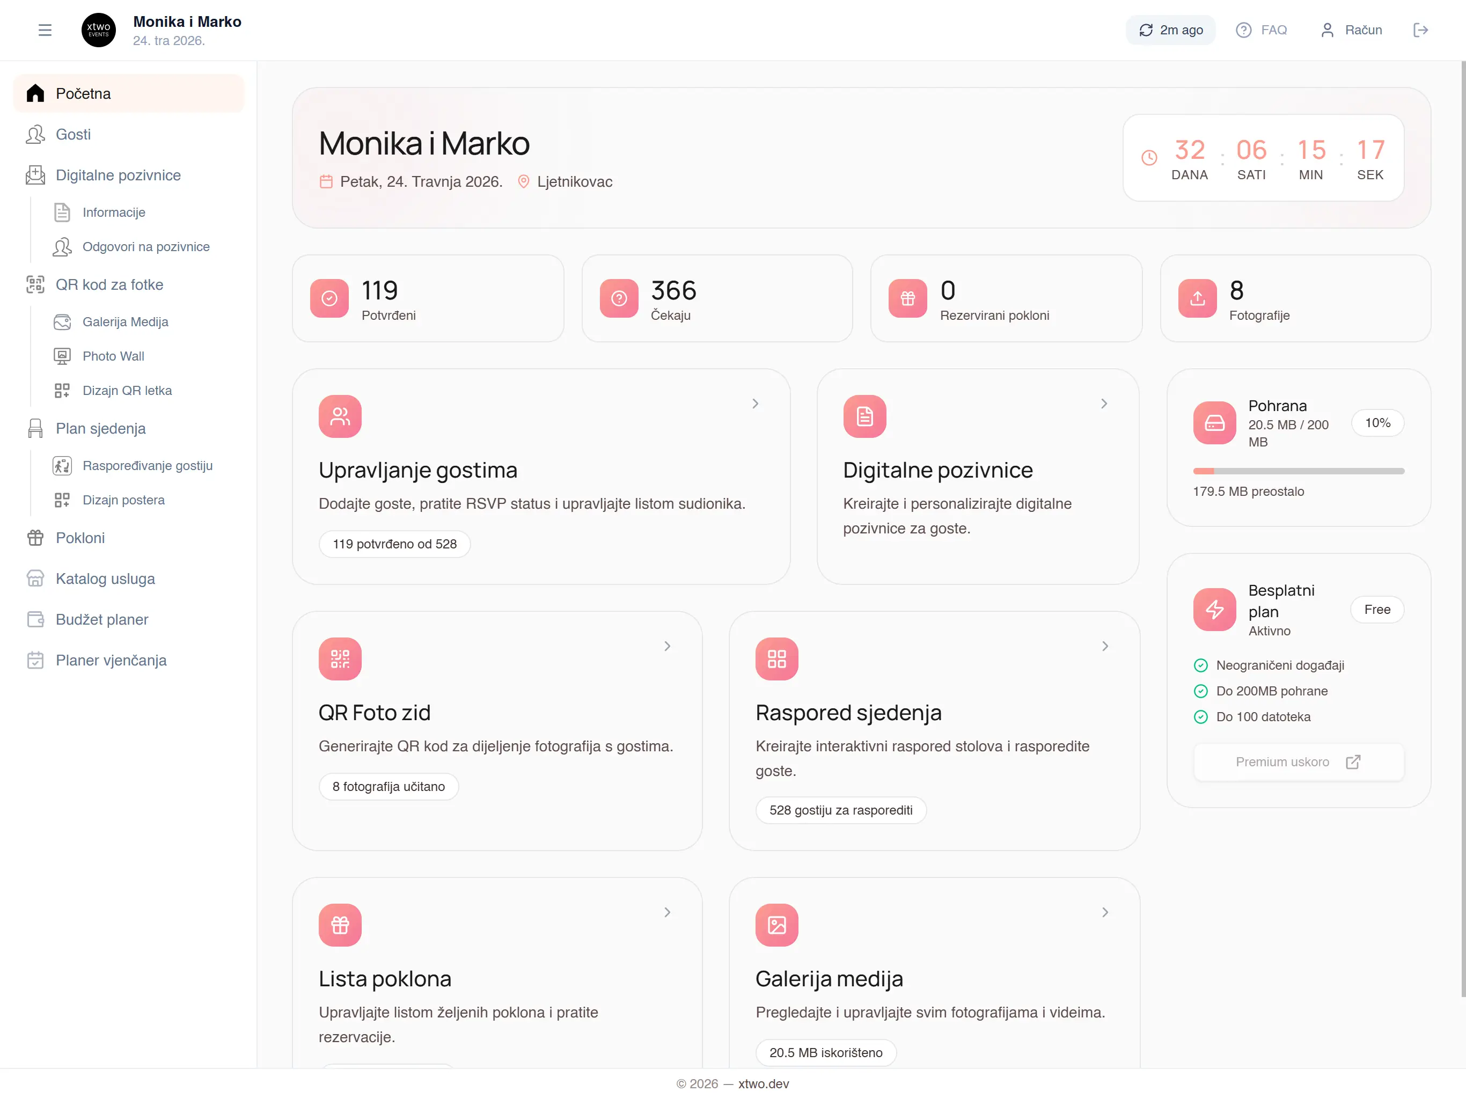
Task: Select the Budžet planer icon
Action: pos(35,619)
